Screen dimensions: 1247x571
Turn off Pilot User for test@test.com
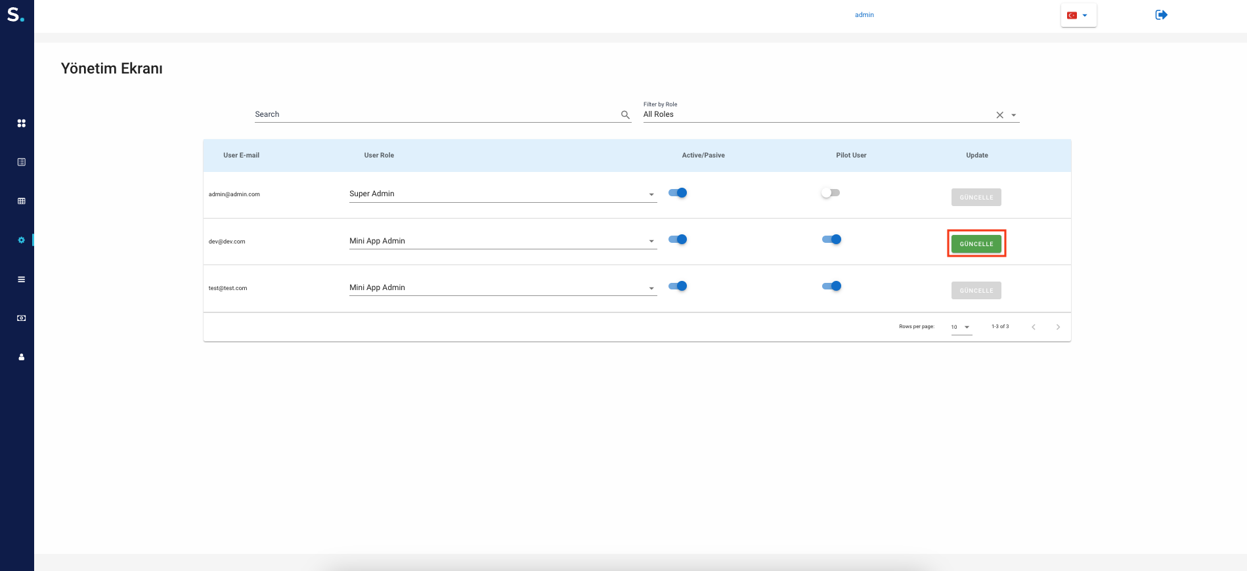click(x=831, y=286)
